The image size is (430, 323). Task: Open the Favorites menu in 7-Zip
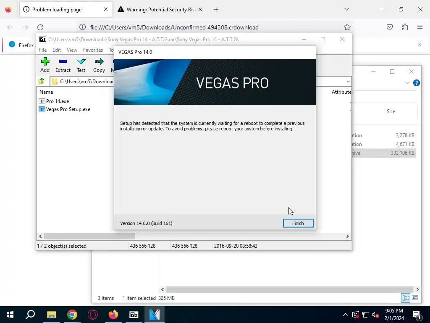point(93,50)
